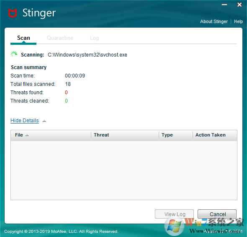Click the scanning file path text
Screen dimensions: 247x237
(x=87, y=55)
